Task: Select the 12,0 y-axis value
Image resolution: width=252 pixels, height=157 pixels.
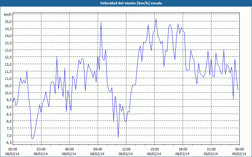Action: coord(8,64)
